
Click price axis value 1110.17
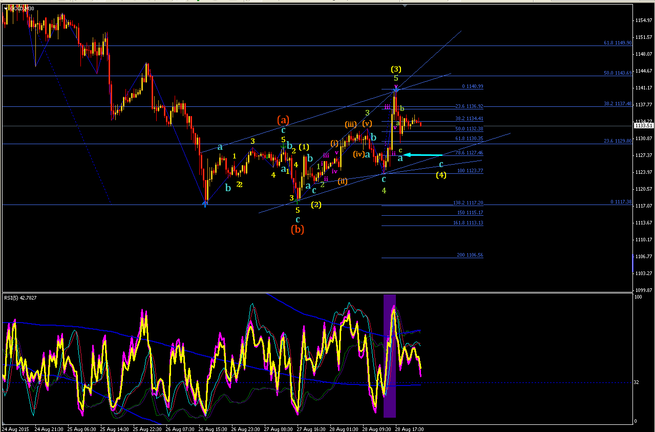point(643,240)
